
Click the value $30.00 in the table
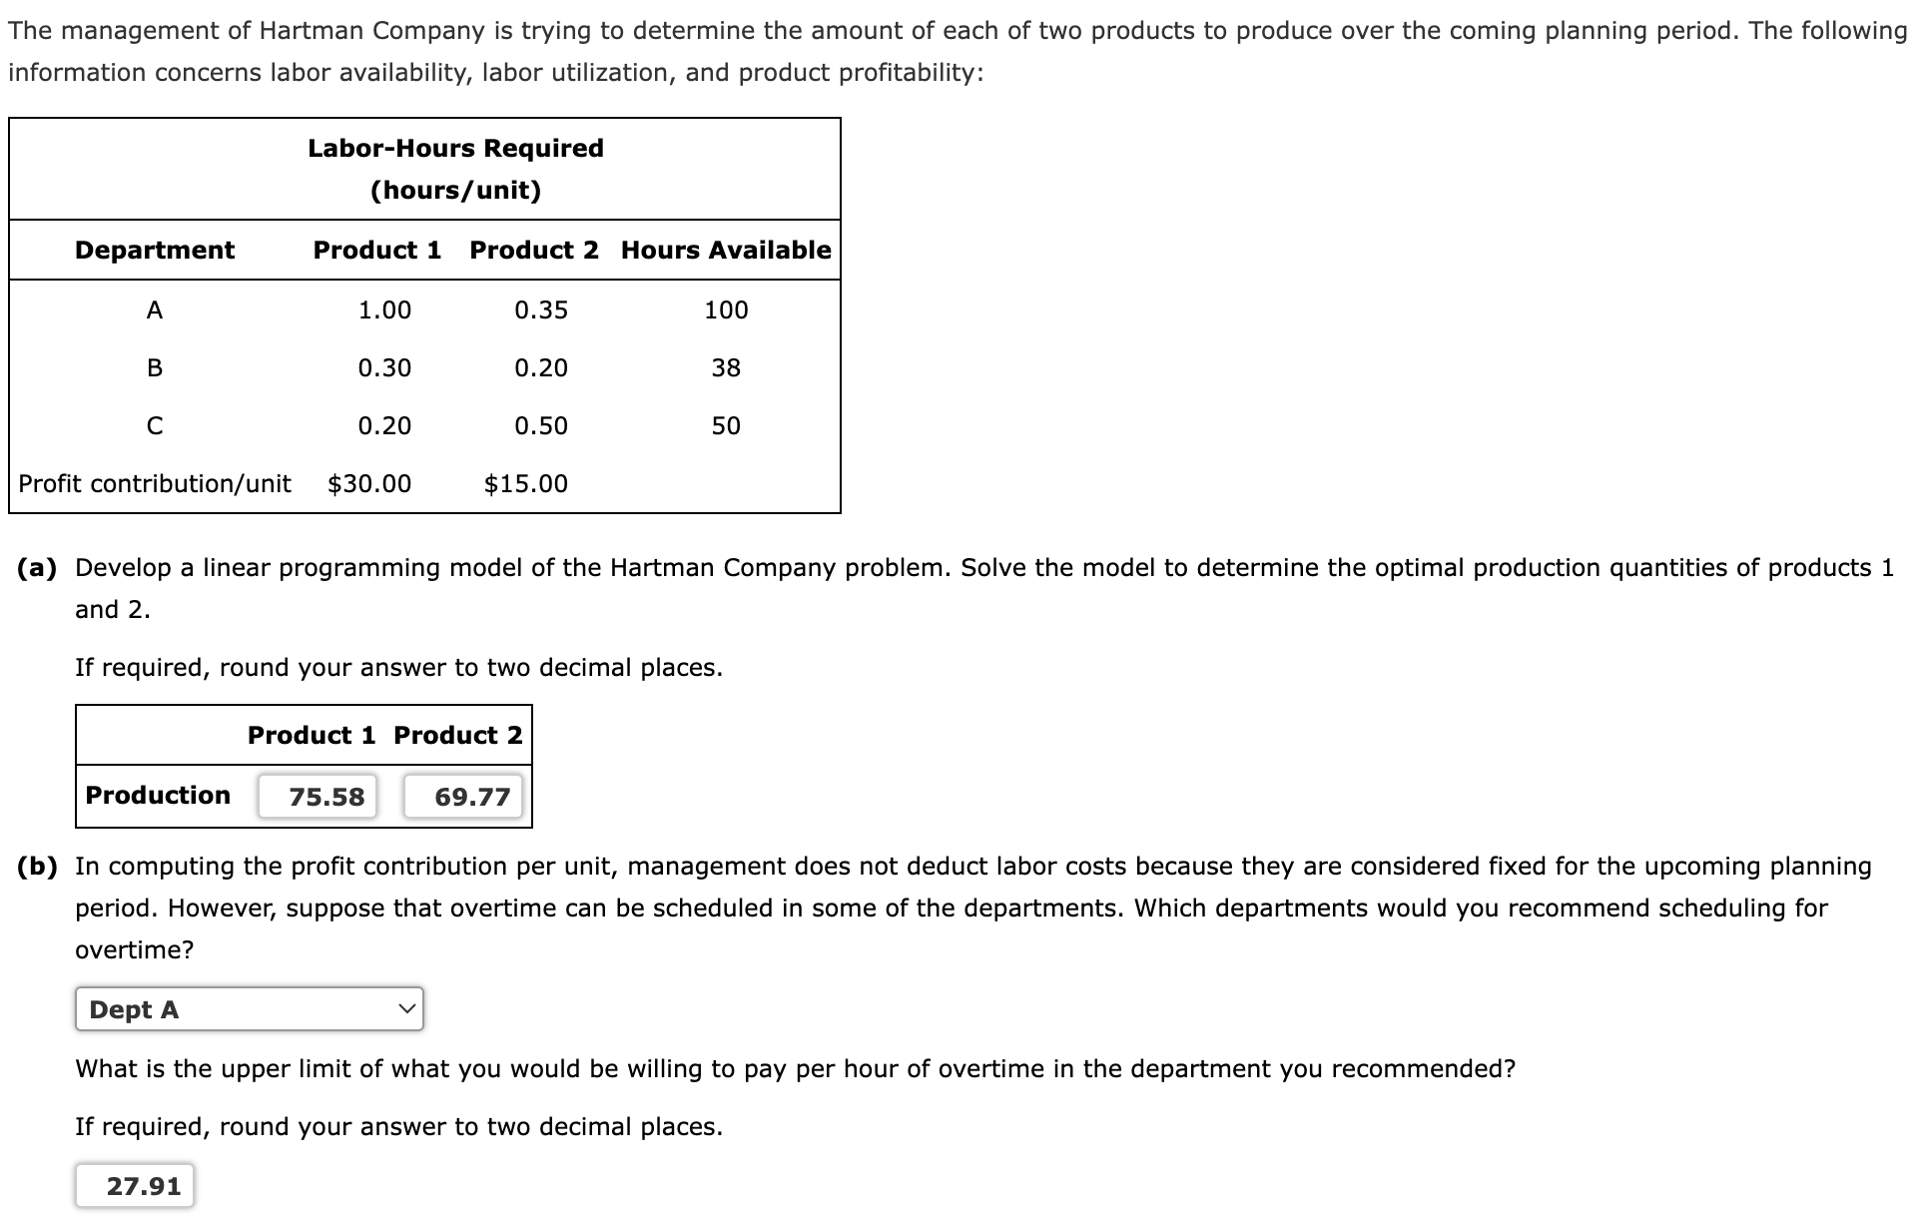[x=367, y=484]
